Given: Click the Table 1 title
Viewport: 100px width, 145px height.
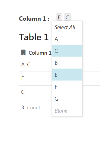Looking at the screenshot, I should pyautogui.click(x=34, y=37).
